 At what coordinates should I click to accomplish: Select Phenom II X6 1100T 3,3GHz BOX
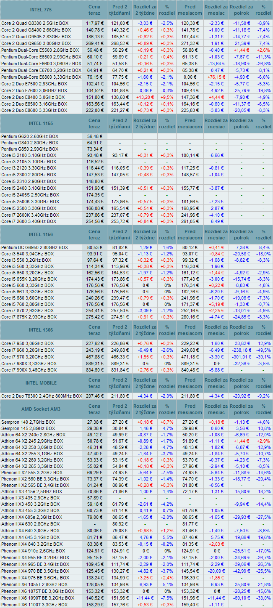[34, 605]
